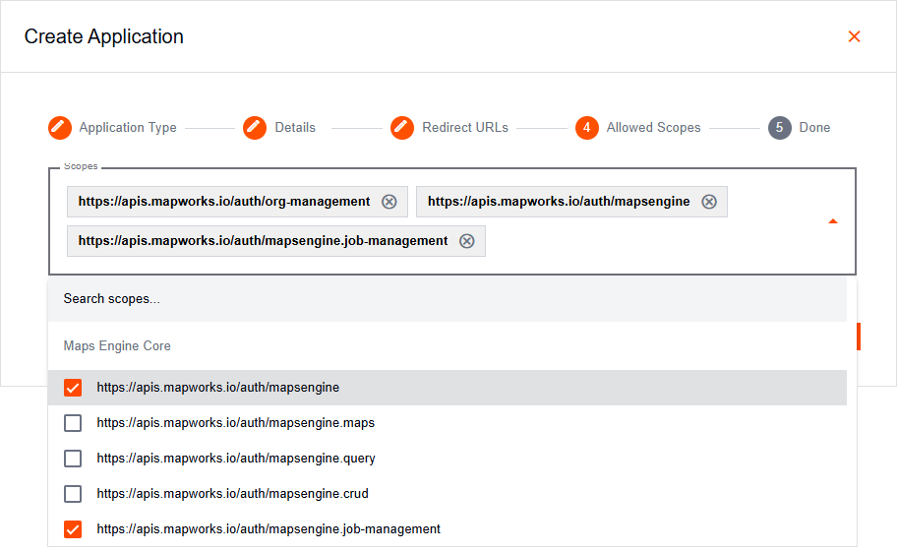This screenshot has height=553, width=897.
Task: Select the Allowed Scopes step label
Action: (x=653, y=128)
